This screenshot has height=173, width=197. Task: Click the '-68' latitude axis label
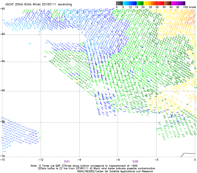(x=2, y=122)
